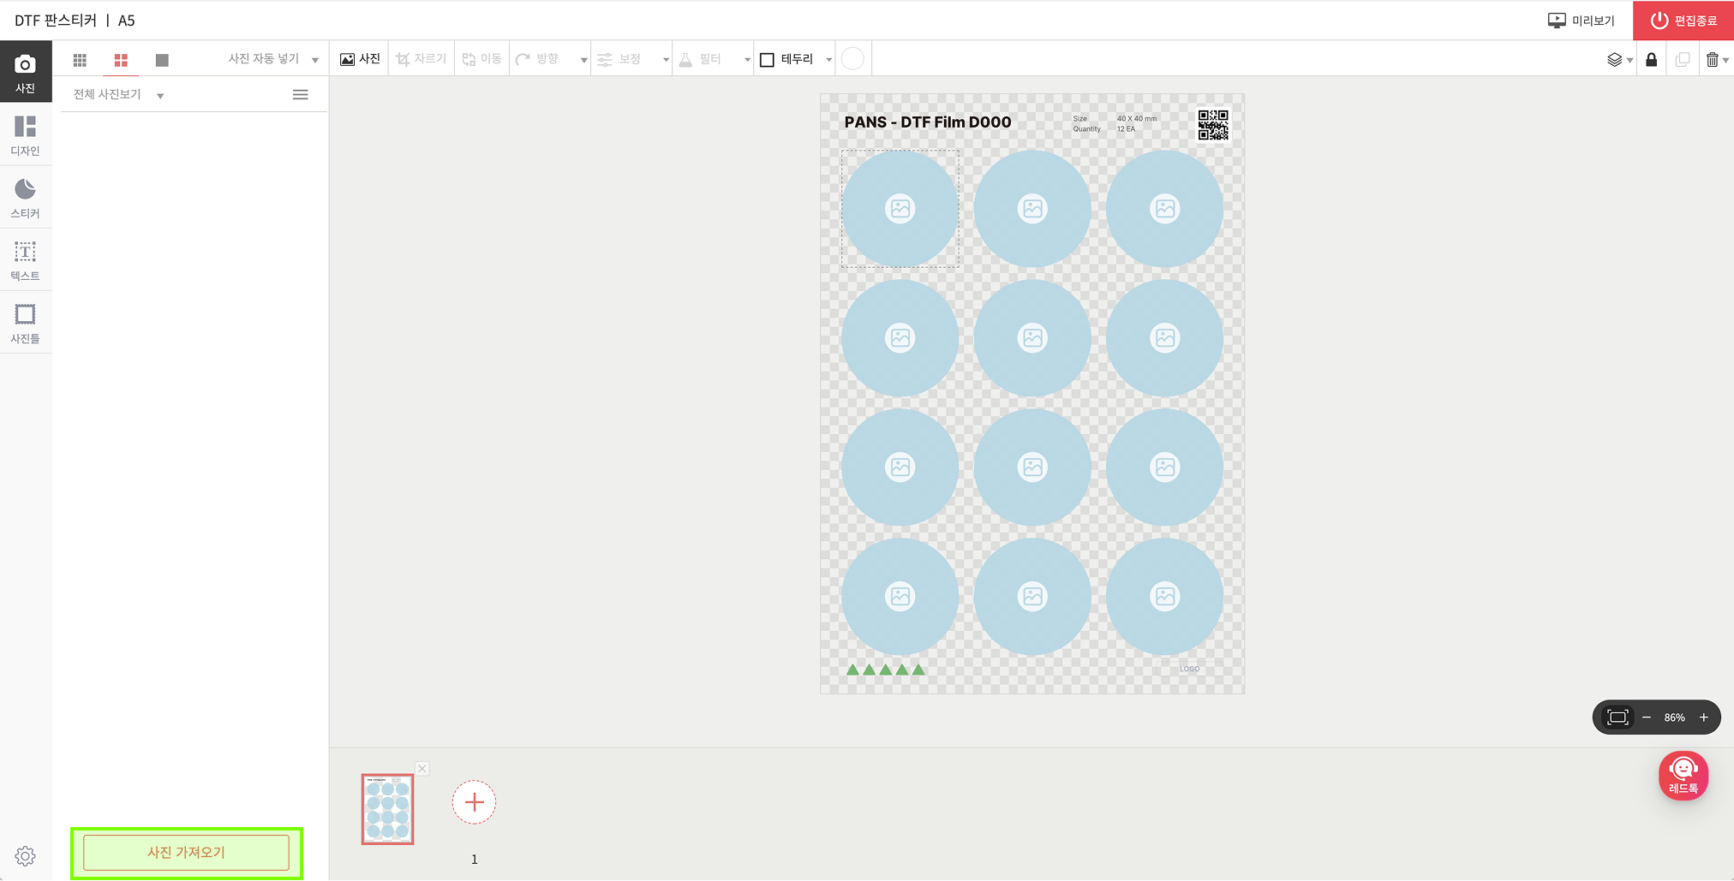This screenshot has height=881, width=1734.
Task: Open the 사진틀 photo frame panel
Action: 25,324
